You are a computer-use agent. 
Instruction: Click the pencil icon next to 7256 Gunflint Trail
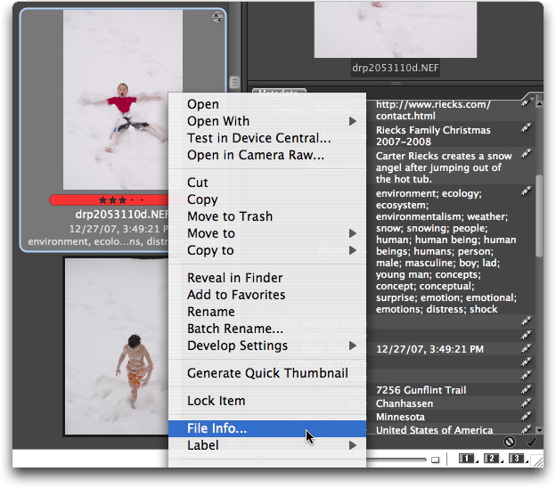tap(526, 389)
